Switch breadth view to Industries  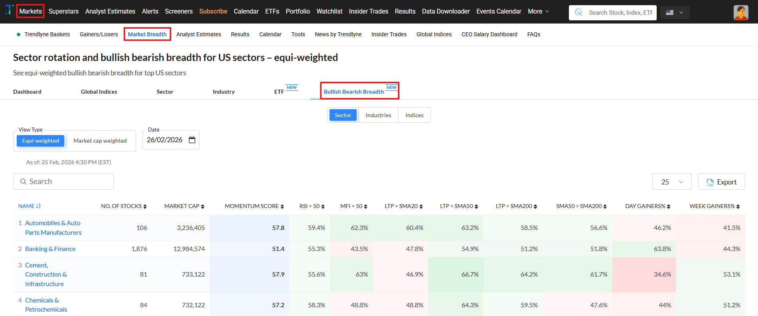378,115
